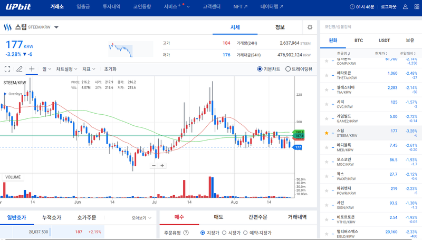Switch to the 시세 tab
The image size is (422, 240).
235,27
